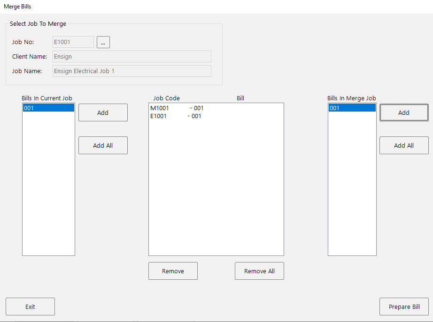Click the Select Job To Merge group header
Image resolution: width=433 pixels, height=322 pixels.
pyautogui.click(x=38, y=23)
